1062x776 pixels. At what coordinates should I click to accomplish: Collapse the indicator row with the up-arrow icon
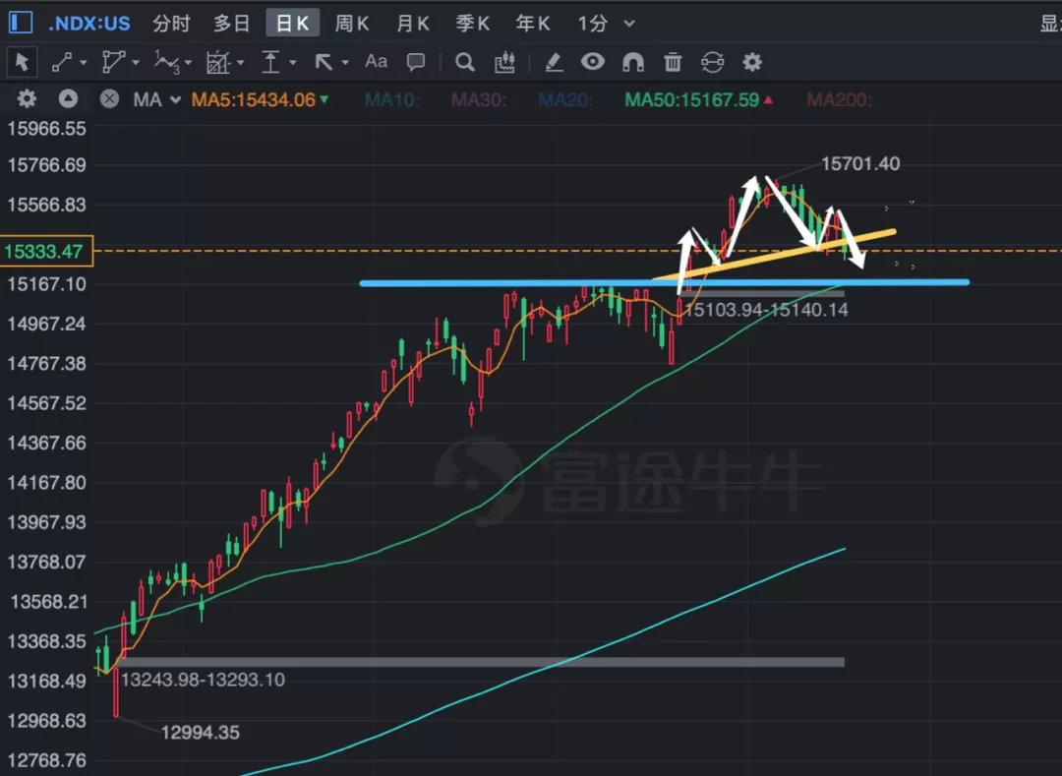[68, 99]
